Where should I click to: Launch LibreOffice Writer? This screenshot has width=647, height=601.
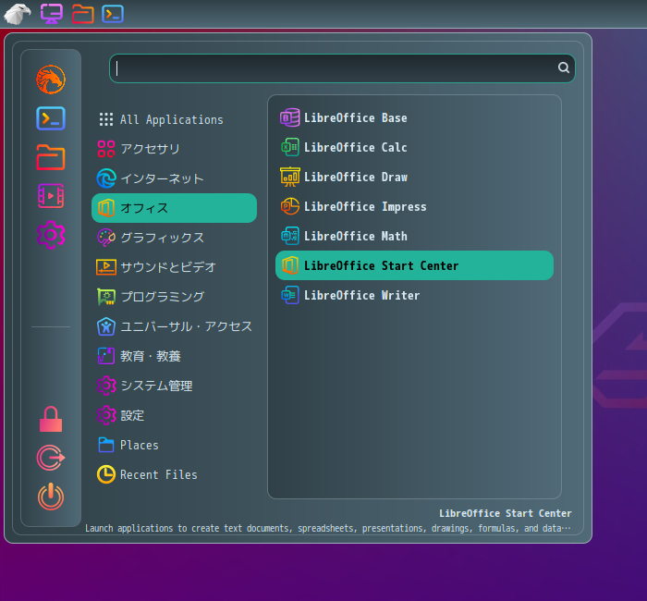point(414,295)
